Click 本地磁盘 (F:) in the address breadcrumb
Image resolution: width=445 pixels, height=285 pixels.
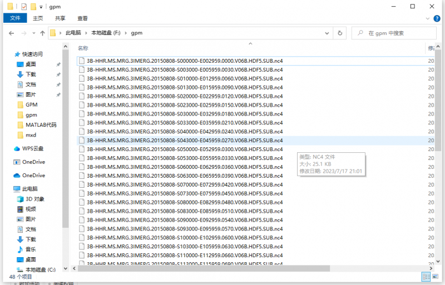pyautogui.click(x=105, y=33)
